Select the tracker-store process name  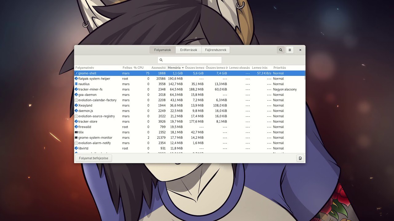pyautogui.click(x=88, y=122)
